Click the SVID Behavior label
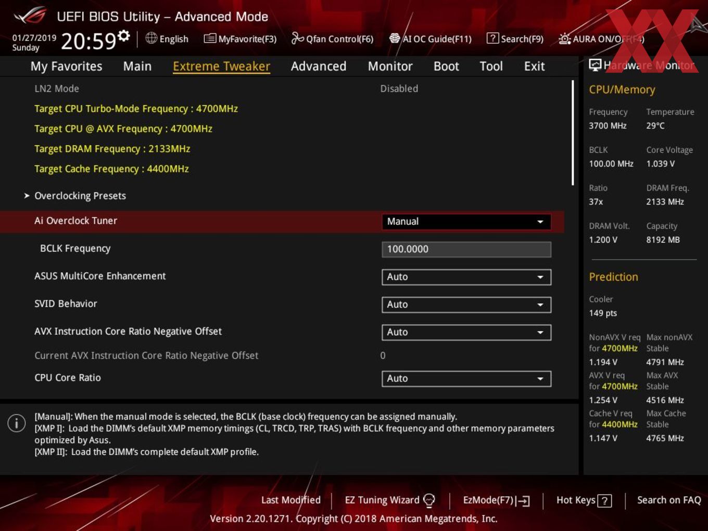 (66, 304)
